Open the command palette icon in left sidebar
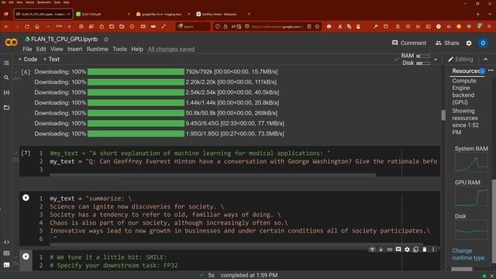 pyautogui.click(x=6, y=253)
